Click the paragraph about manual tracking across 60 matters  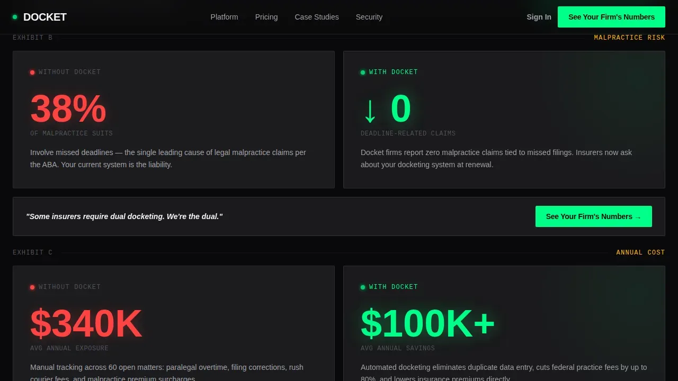tap(167, 372)
